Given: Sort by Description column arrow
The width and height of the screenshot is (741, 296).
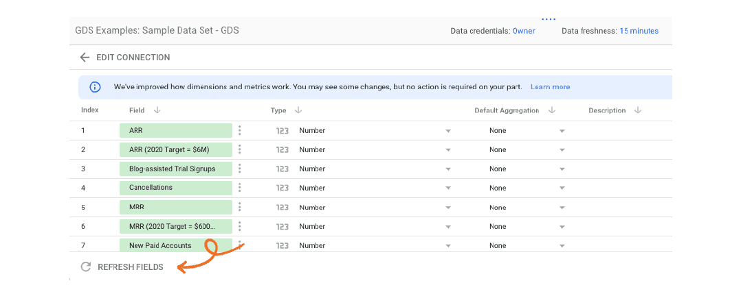Looking at the screenshot, I should [x=638, y=110].
